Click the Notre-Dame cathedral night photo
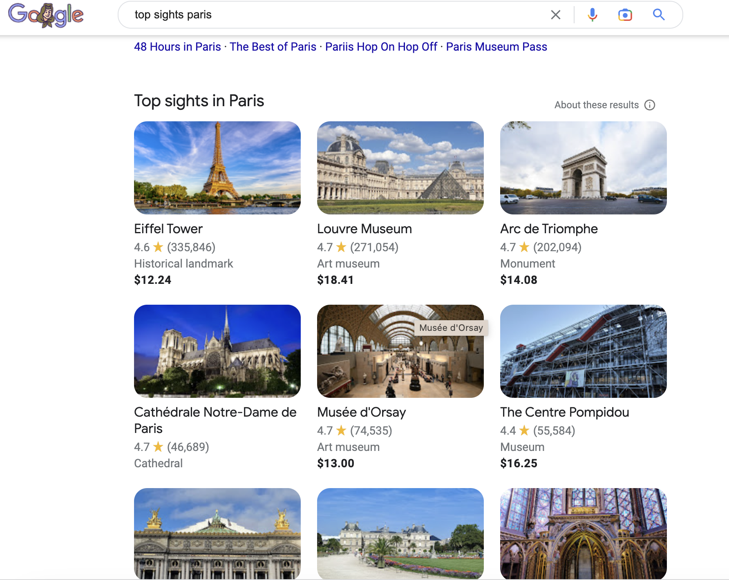Viewport: 729px width, 580px height. (217, 351)
